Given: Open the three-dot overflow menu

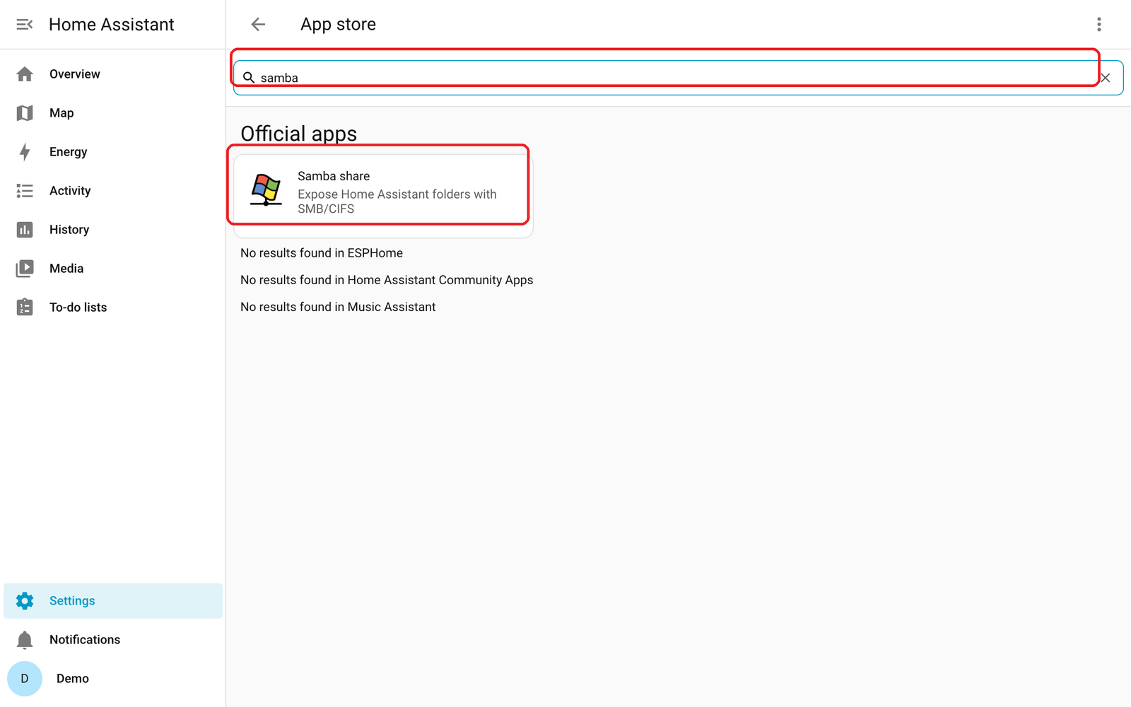Looking at the screenshot, I should tap(1098, 25).
